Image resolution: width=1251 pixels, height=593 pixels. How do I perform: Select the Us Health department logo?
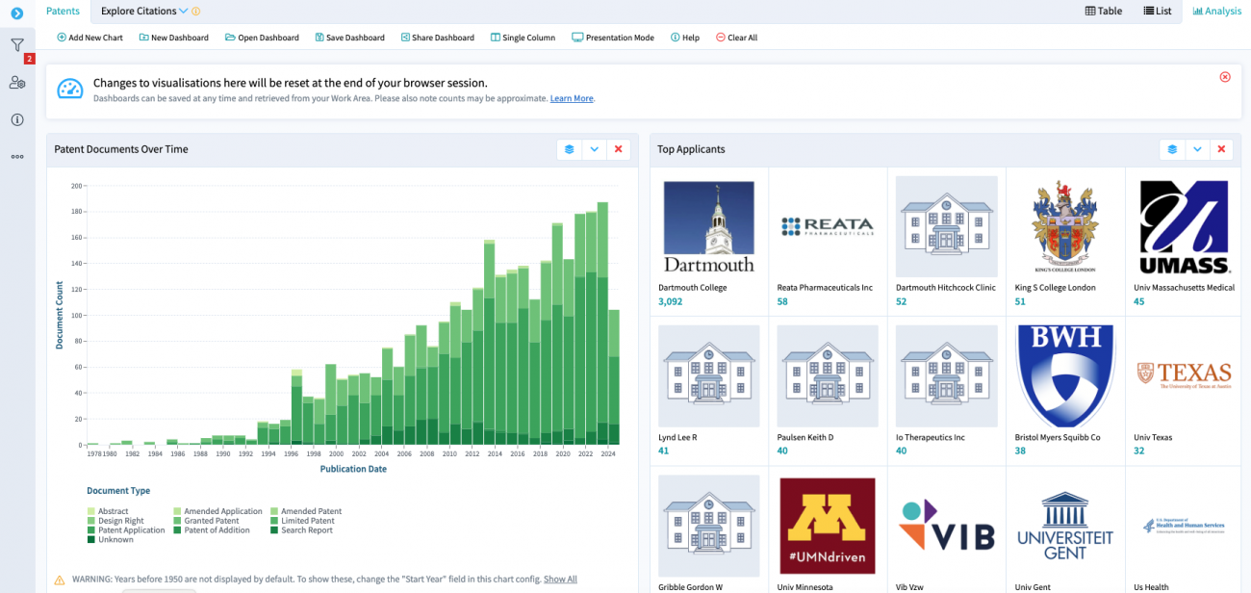click(1185, 527)
